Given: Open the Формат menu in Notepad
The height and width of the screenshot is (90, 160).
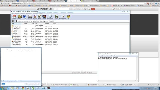Looking at the screenshot, I should click(x=108, y=56).
